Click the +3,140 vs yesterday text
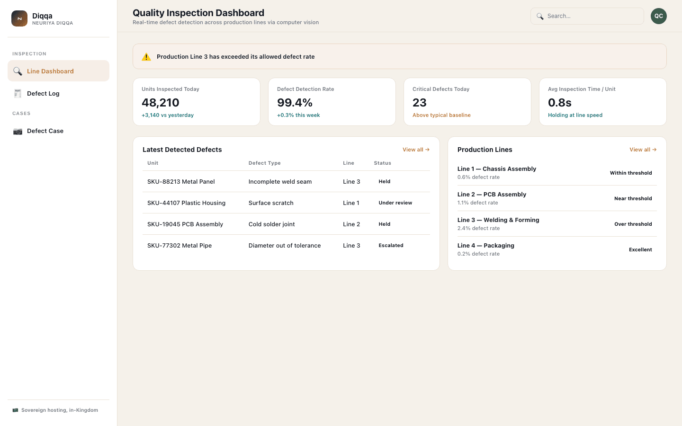Viewport: 682px width, 426px height. [168, 115]
